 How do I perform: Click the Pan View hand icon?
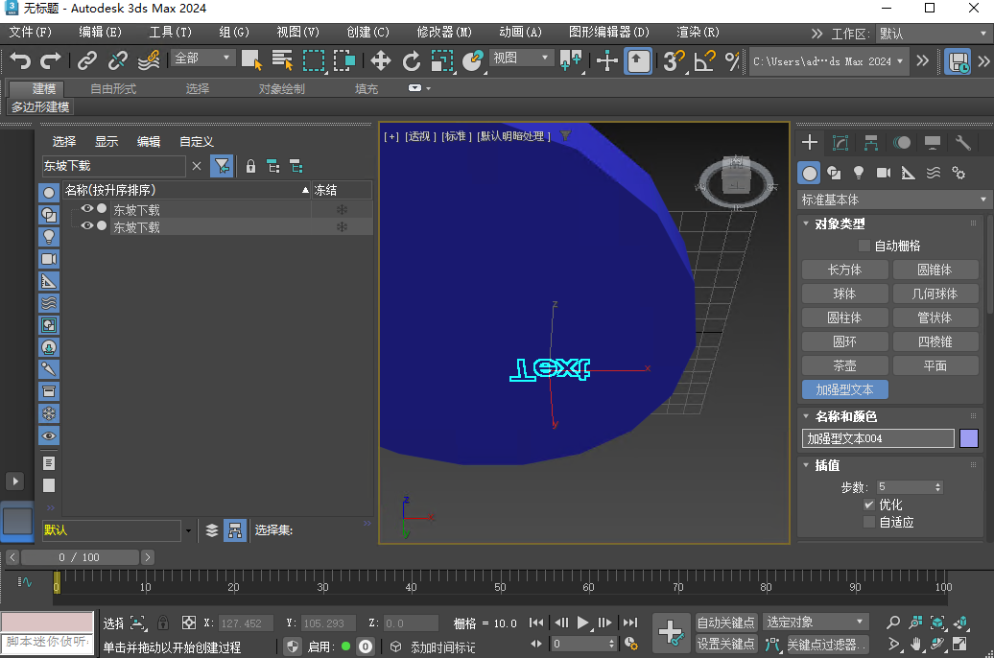point(917,644)
